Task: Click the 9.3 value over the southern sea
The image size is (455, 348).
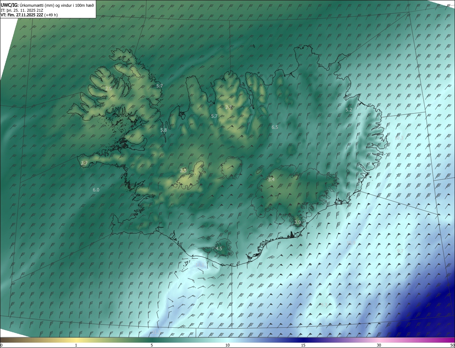Action: coord(323,305)
